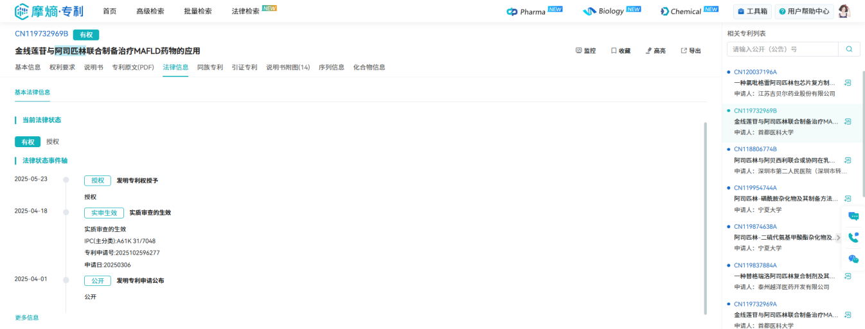Click the main content vertical scrollbar
This screenshot has width=865, height=329.
pyautogui.click(x=705, y=218)
